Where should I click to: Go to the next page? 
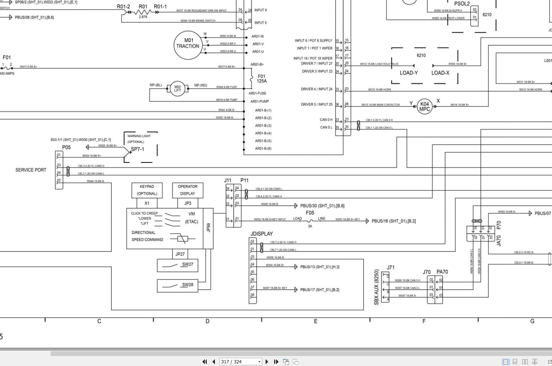pyautogui.click(x=267, y=362)
